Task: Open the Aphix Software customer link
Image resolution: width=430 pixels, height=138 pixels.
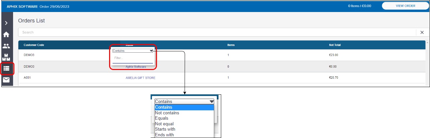Action: click(x=136, y=67)
